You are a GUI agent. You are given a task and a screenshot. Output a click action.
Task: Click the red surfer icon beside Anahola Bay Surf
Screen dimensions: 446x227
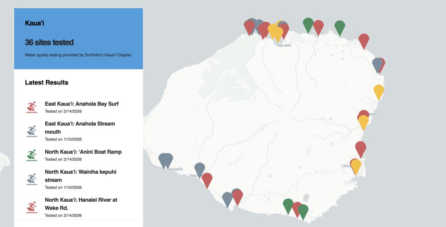(32, 107)
